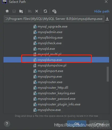The width and height of the screenshot is (112, 130).
Task: Open help with the question mark button
Action: pos(7,124)
